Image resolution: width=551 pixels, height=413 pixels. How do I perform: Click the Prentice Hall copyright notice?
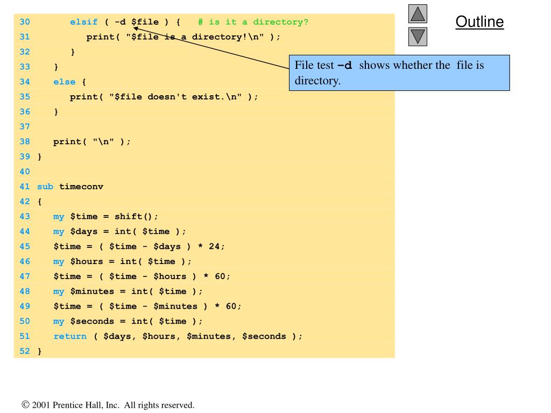click(108, 405)
